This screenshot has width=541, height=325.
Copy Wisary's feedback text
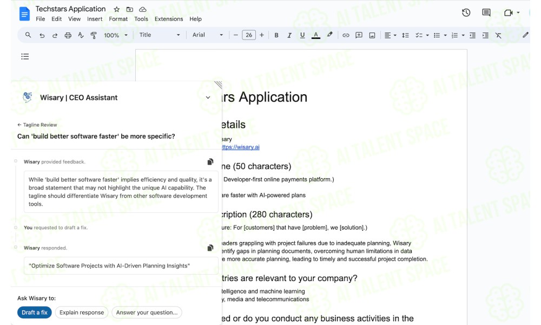pyautogui.click(x=210, y=161)
